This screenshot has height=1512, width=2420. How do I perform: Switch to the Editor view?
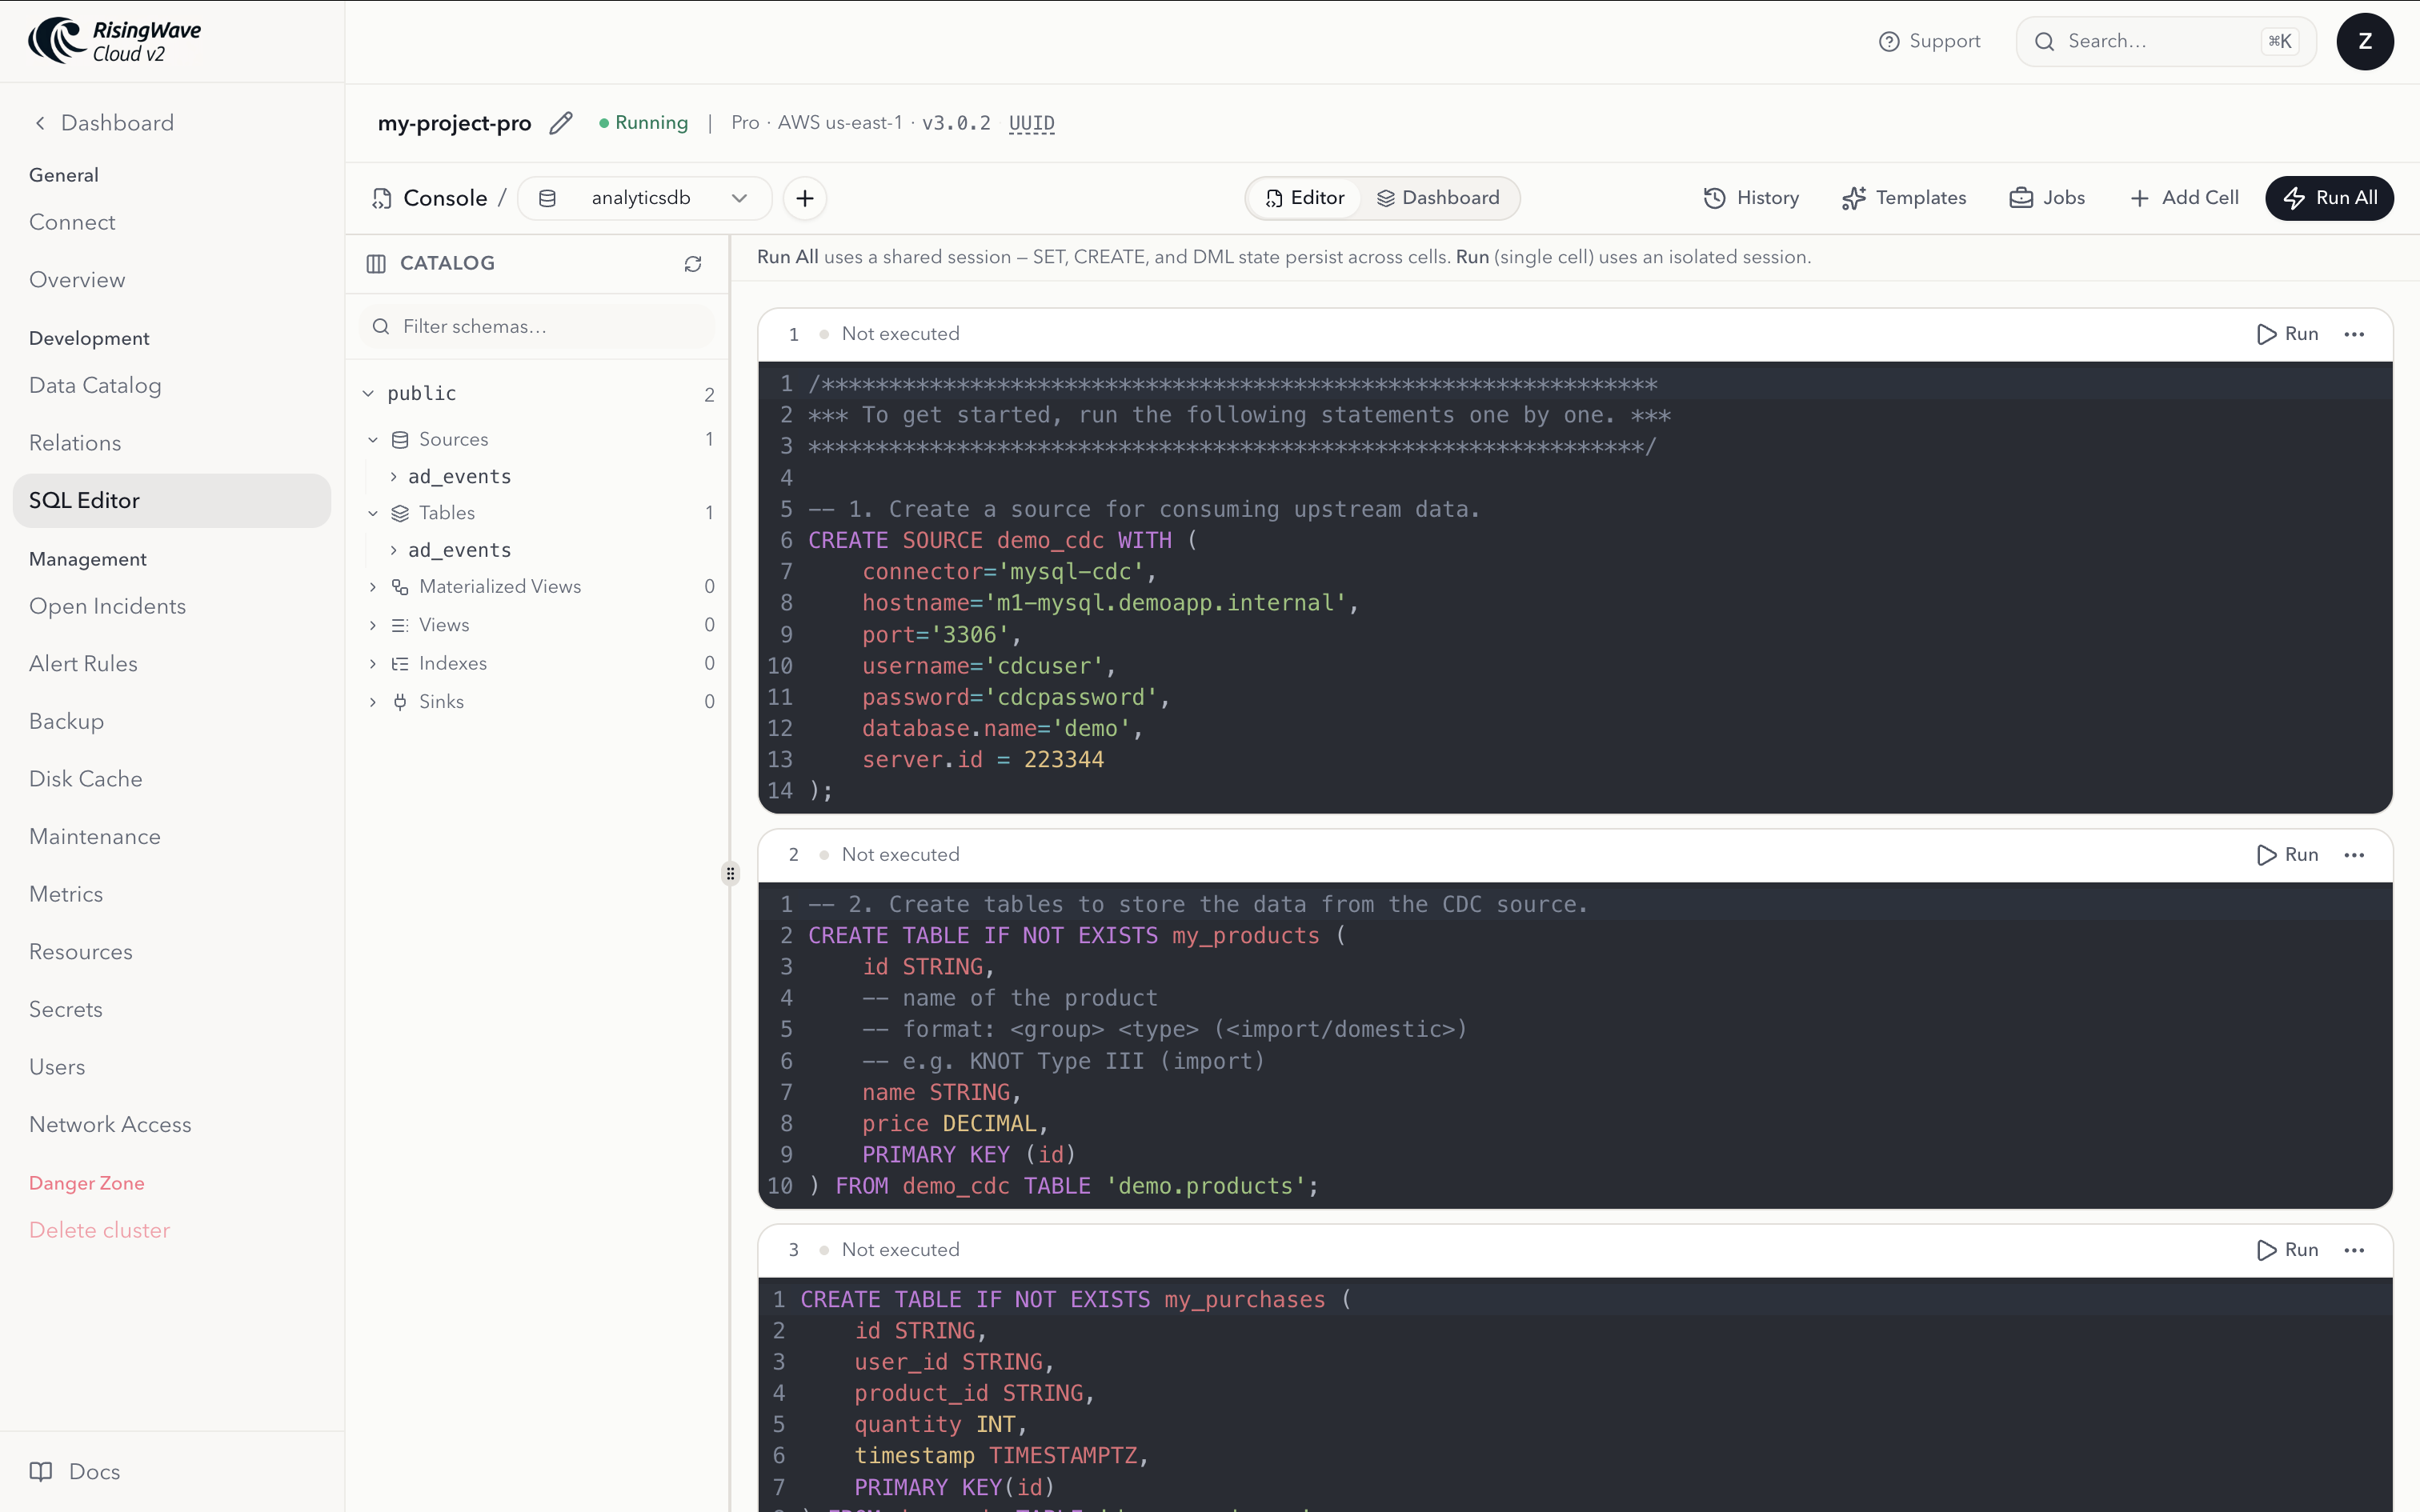1305,198
